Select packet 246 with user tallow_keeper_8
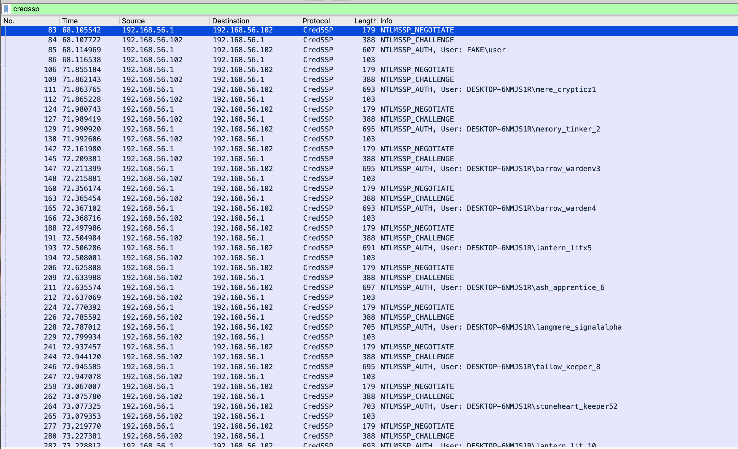738x449 pixels. click(490, 367)
